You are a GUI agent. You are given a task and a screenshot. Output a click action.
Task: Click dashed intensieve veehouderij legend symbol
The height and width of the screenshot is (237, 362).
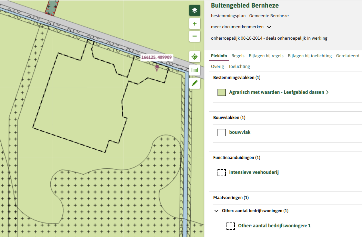(x=222, y=172)
